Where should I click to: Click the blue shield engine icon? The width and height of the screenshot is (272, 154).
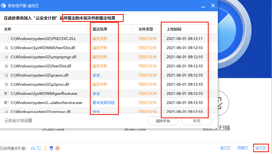point(51,148)
